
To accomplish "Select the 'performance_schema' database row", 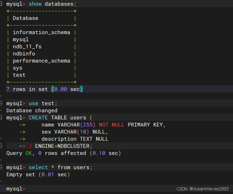I will (x=41, y=61).
